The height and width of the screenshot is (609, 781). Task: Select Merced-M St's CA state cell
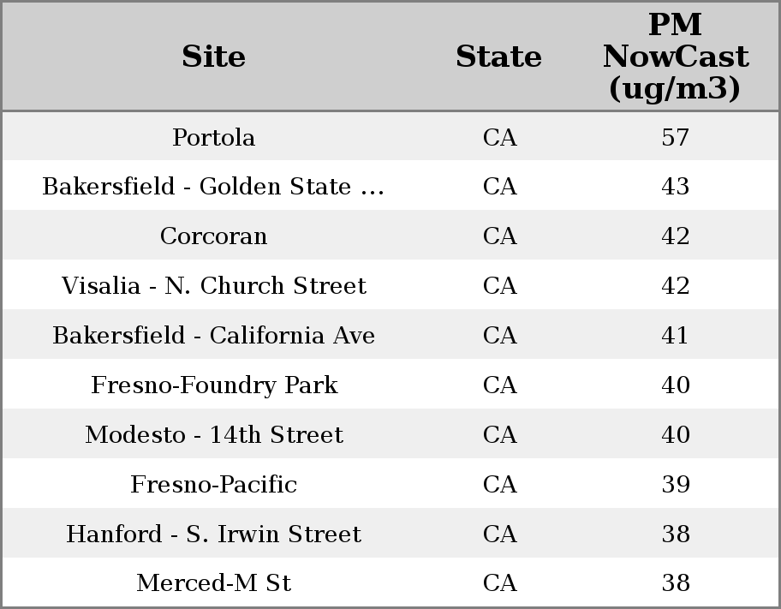pyautogui.click(x=499, y=583)
